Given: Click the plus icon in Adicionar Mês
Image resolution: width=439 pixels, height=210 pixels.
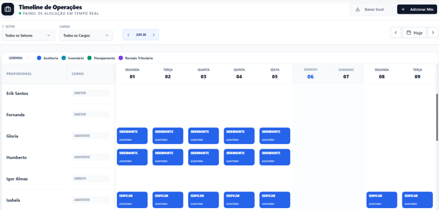Looking at the screenshot, I should (403, 9).
